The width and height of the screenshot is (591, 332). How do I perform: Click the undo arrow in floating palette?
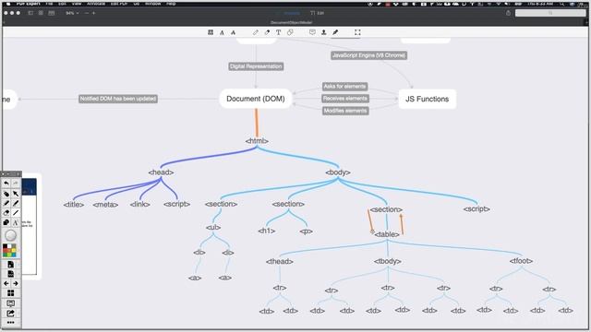point(6,184)
